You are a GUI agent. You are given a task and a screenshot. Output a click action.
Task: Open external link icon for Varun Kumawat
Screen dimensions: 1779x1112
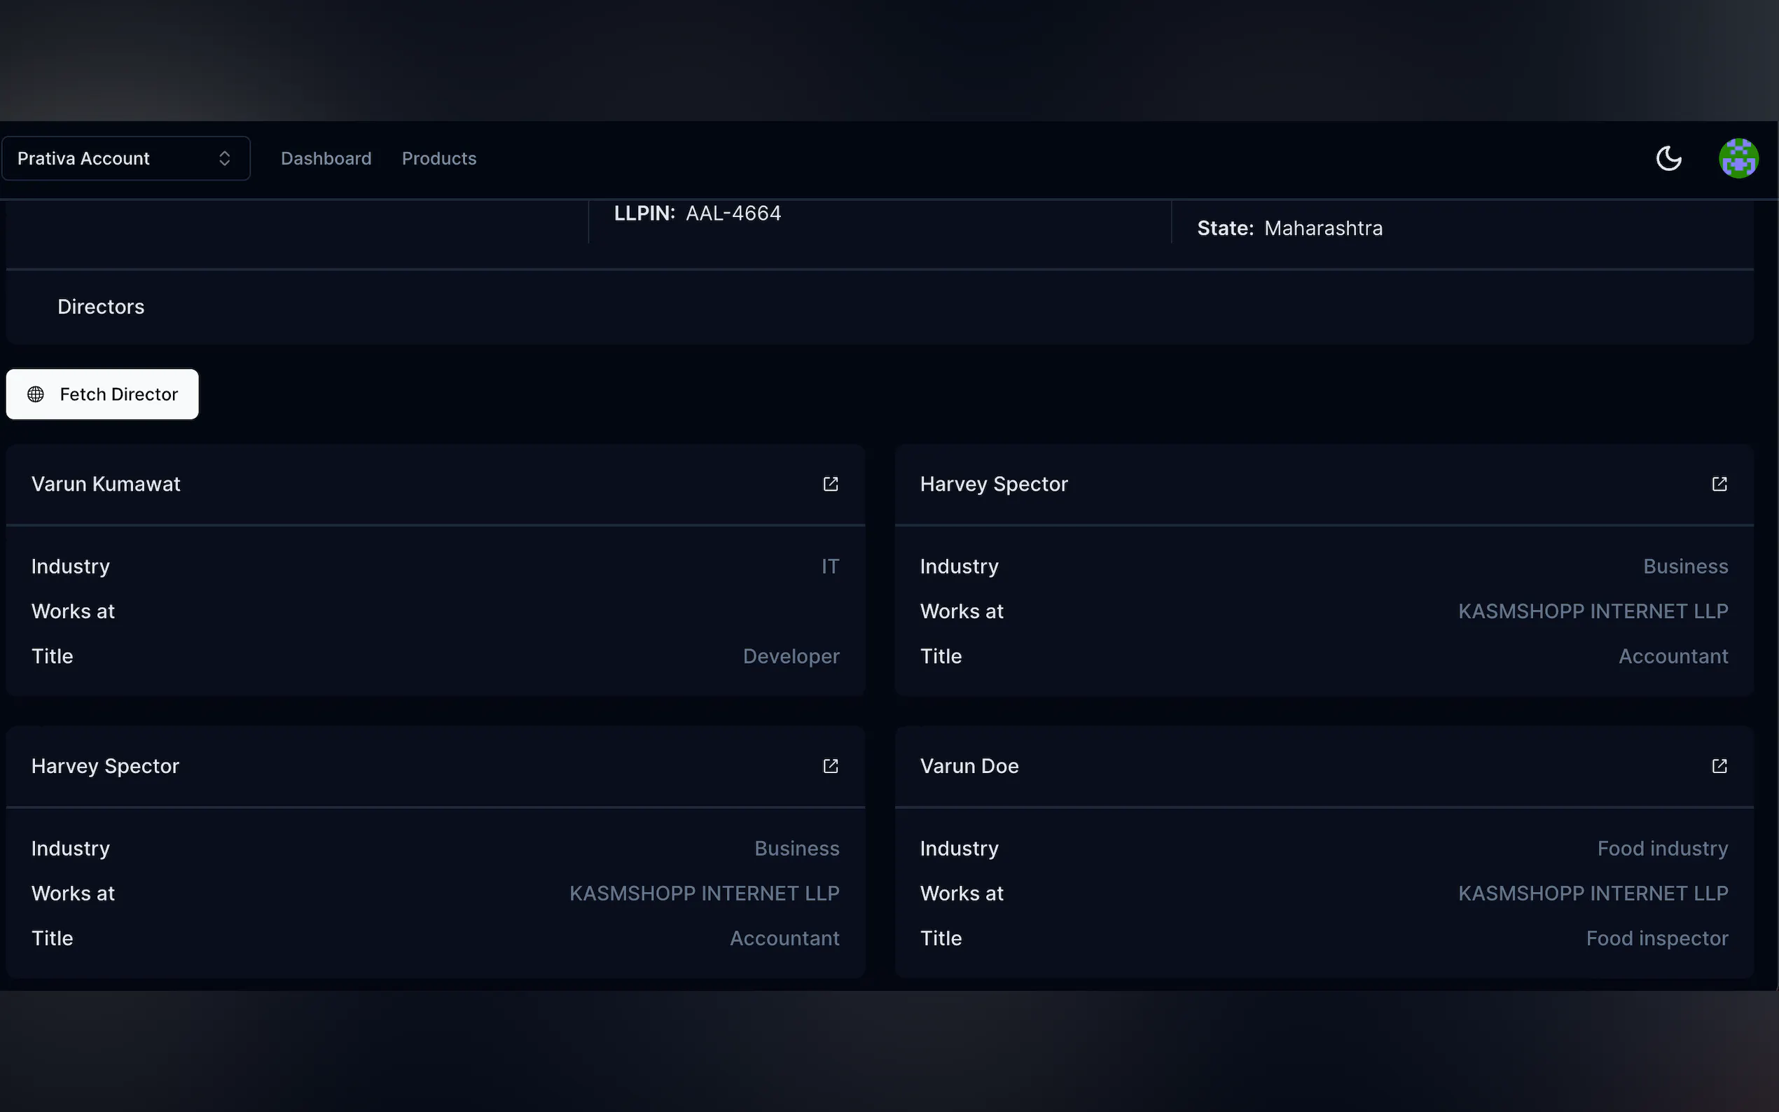830,484
